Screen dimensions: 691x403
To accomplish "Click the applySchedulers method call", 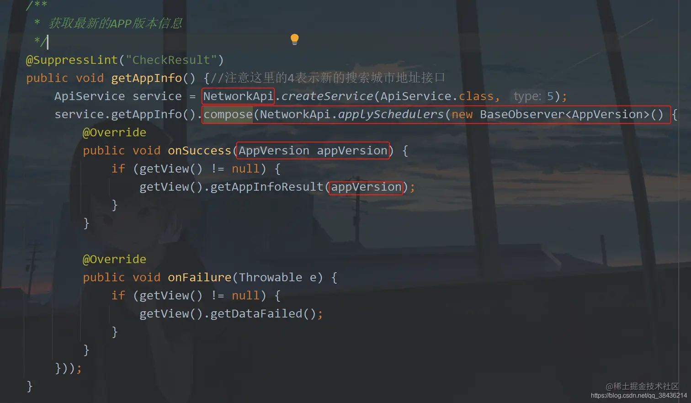I will point(391,114).
